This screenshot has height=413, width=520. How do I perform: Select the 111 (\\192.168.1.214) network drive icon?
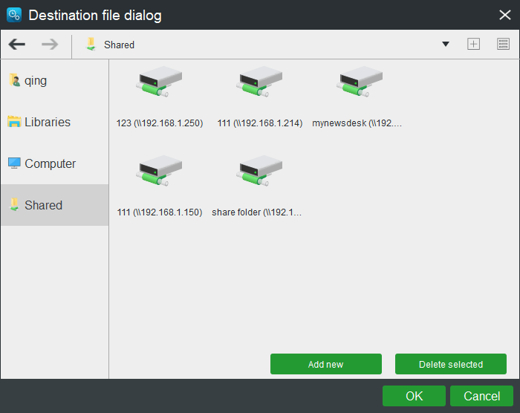tap(259, 82)
